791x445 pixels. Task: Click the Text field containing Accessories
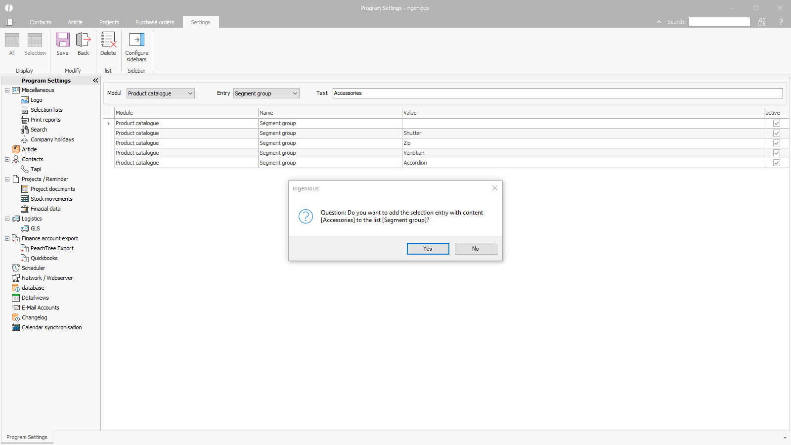(557, 93)
